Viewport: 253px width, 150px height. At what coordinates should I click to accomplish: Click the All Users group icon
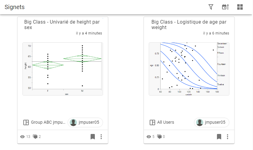point(152,122)
